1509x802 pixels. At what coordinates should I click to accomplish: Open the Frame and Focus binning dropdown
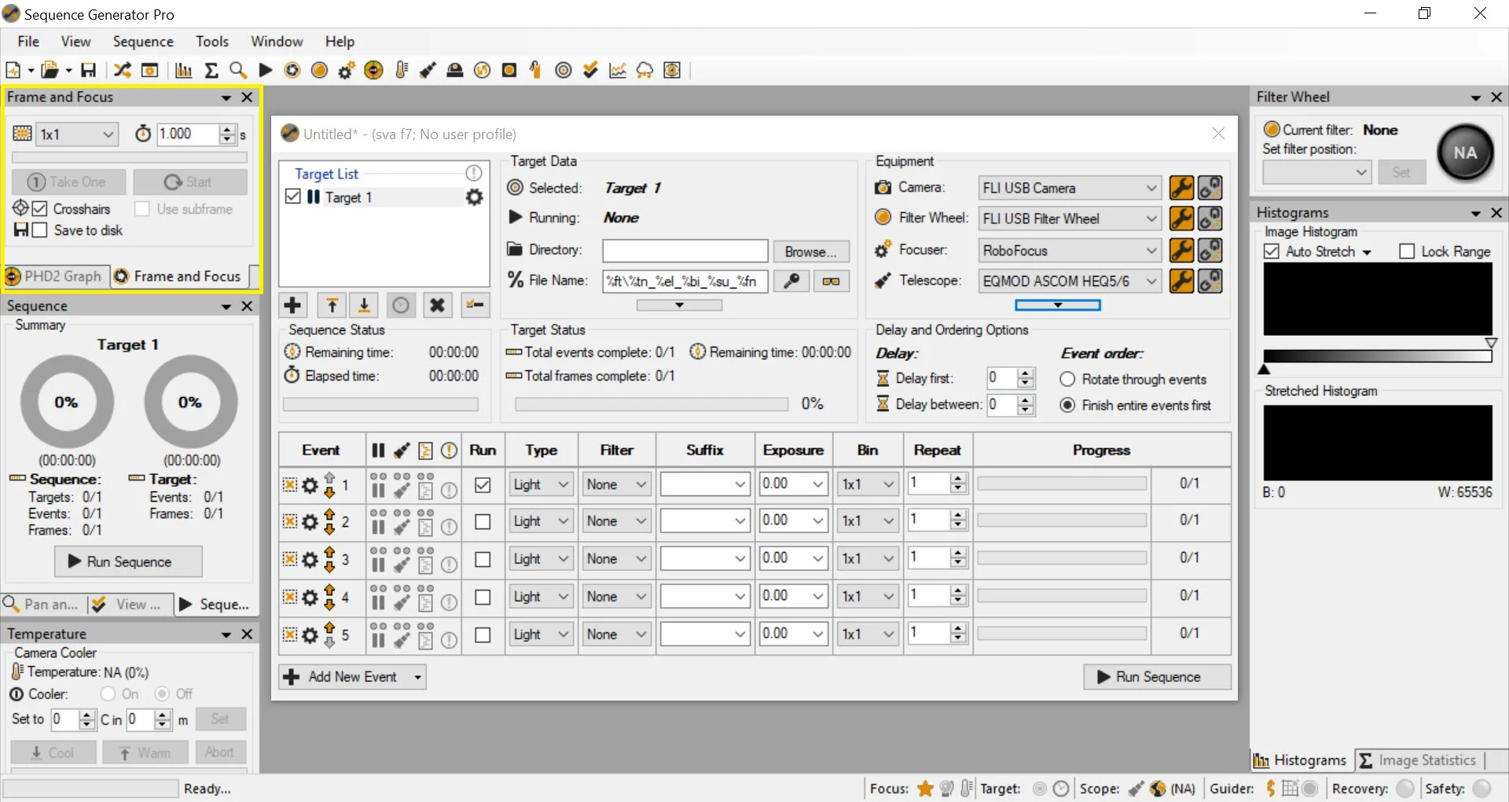pos(77,134)
